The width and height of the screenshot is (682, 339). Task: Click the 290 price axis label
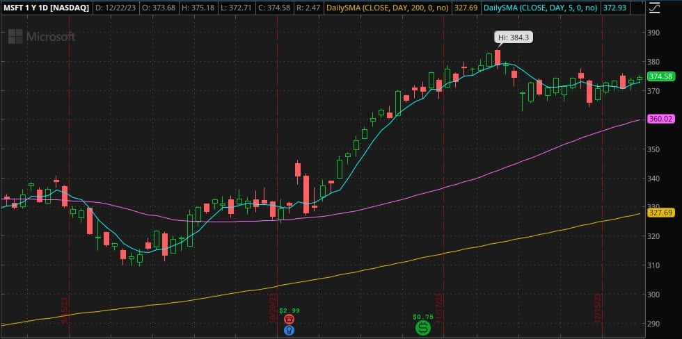tap(654, 324)
